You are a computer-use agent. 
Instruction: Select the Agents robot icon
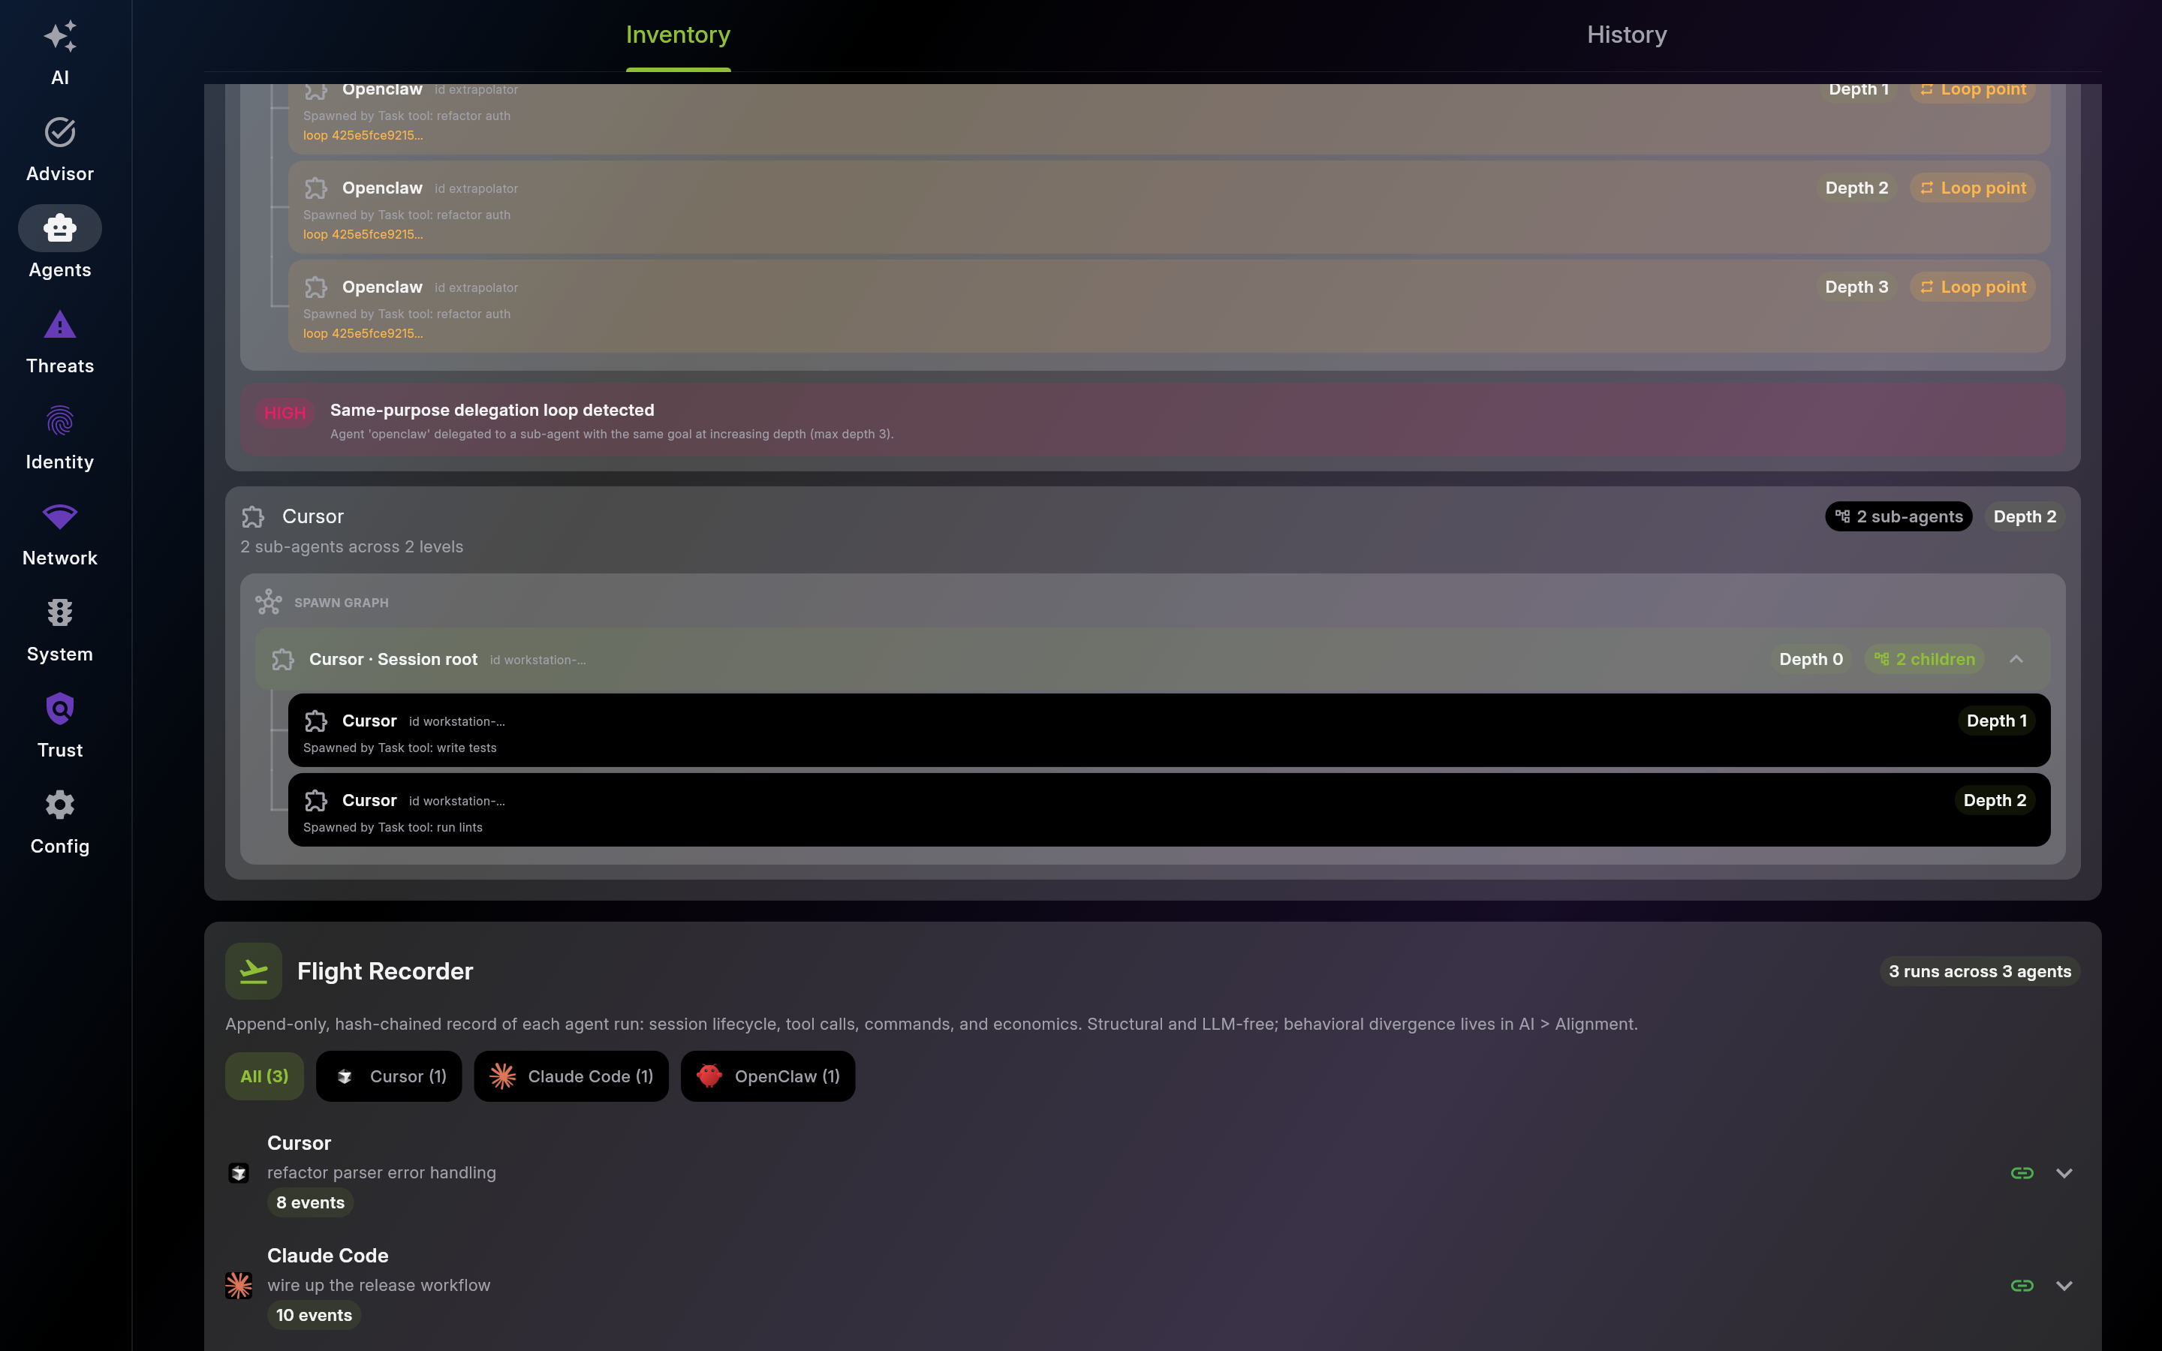(60, 228)
